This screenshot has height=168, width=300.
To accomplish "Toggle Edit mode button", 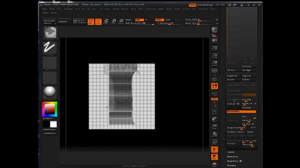I will (91, 21).
